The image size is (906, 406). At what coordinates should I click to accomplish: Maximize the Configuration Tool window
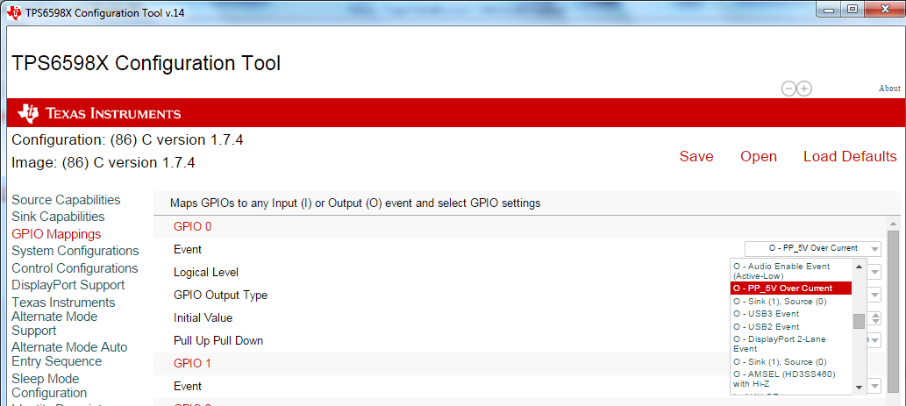852,8
